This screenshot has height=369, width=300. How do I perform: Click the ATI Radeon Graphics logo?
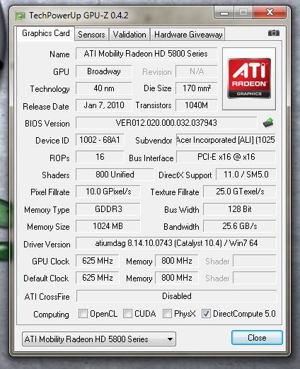click(249, 78)
